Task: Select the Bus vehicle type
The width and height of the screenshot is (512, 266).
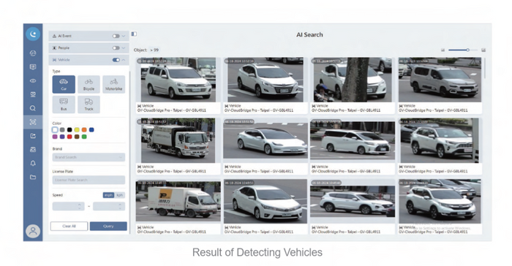Action: [x=64, y=104]
